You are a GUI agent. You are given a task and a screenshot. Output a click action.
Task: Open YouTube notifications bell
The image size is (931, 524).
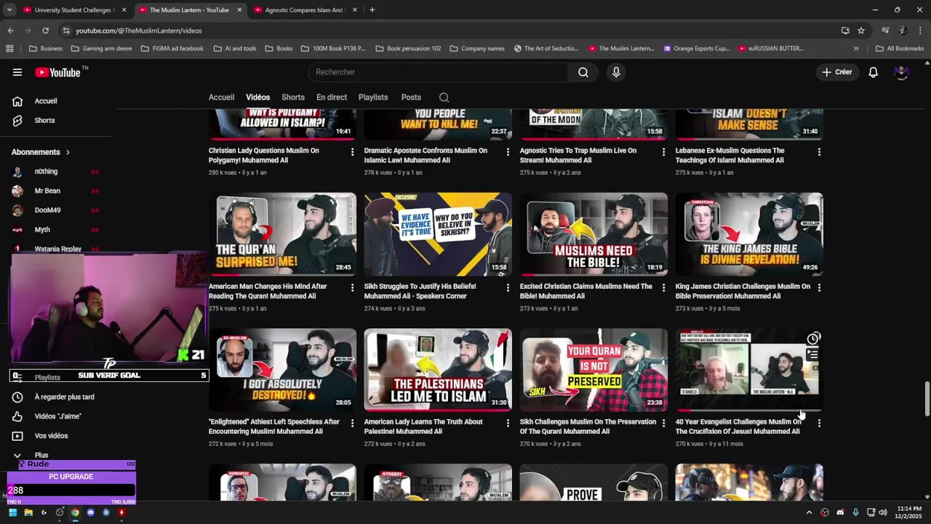coord(874,72)
